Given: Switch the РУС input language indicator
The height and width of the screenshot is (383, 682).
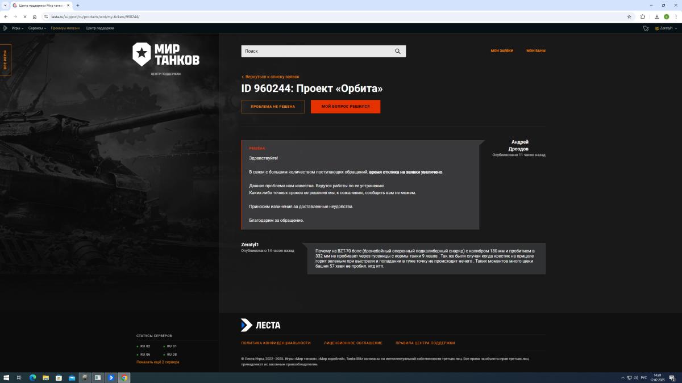Looking at the screenshot, I should 644,377.
